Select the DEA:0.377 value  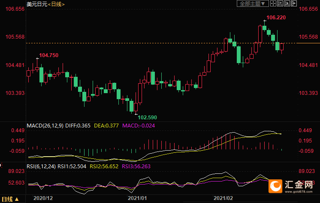[106, 126]
